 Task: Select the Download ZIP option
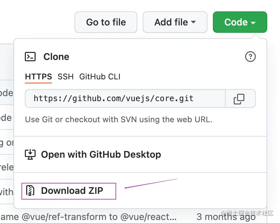tap(72, 191)
